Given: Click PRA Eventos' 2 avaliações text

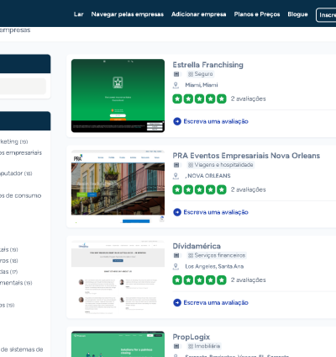Looking at the screenshot, I should coord(248,189).
